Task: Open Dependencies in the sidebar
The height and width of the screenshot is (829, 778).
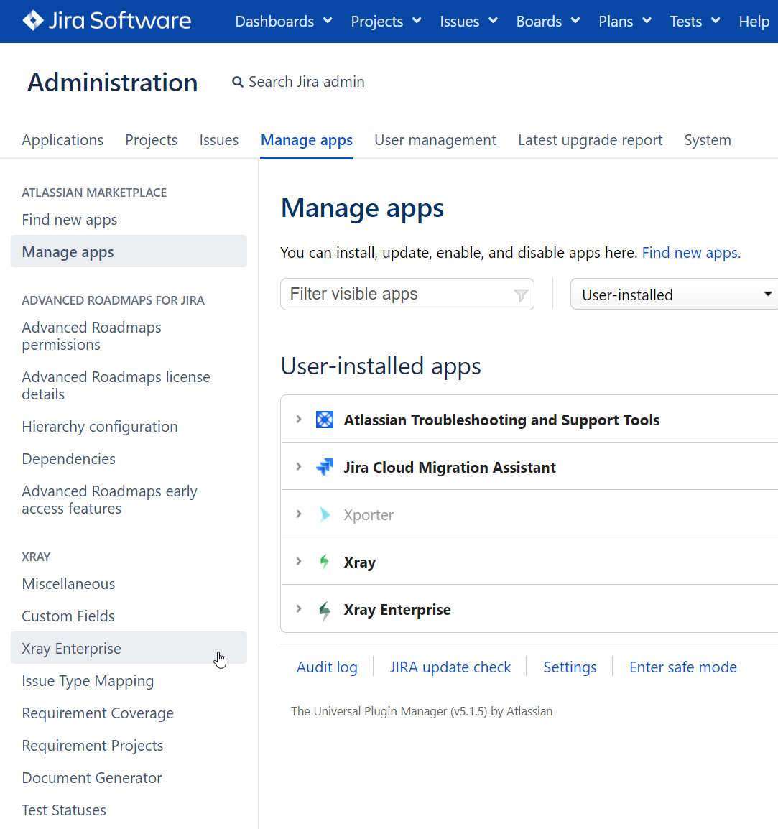Action: 69,459
